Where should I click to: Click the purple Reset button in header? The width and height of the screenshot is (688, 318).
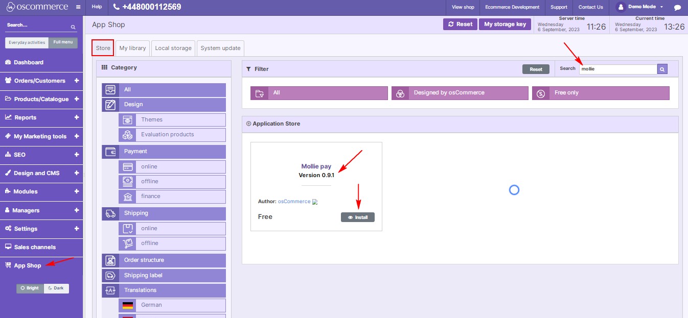pyautogui.click(x=460, y=24)
